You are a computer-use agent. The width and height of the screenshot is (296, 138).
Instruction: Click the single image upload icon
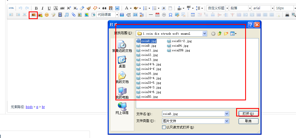point(34,15)
